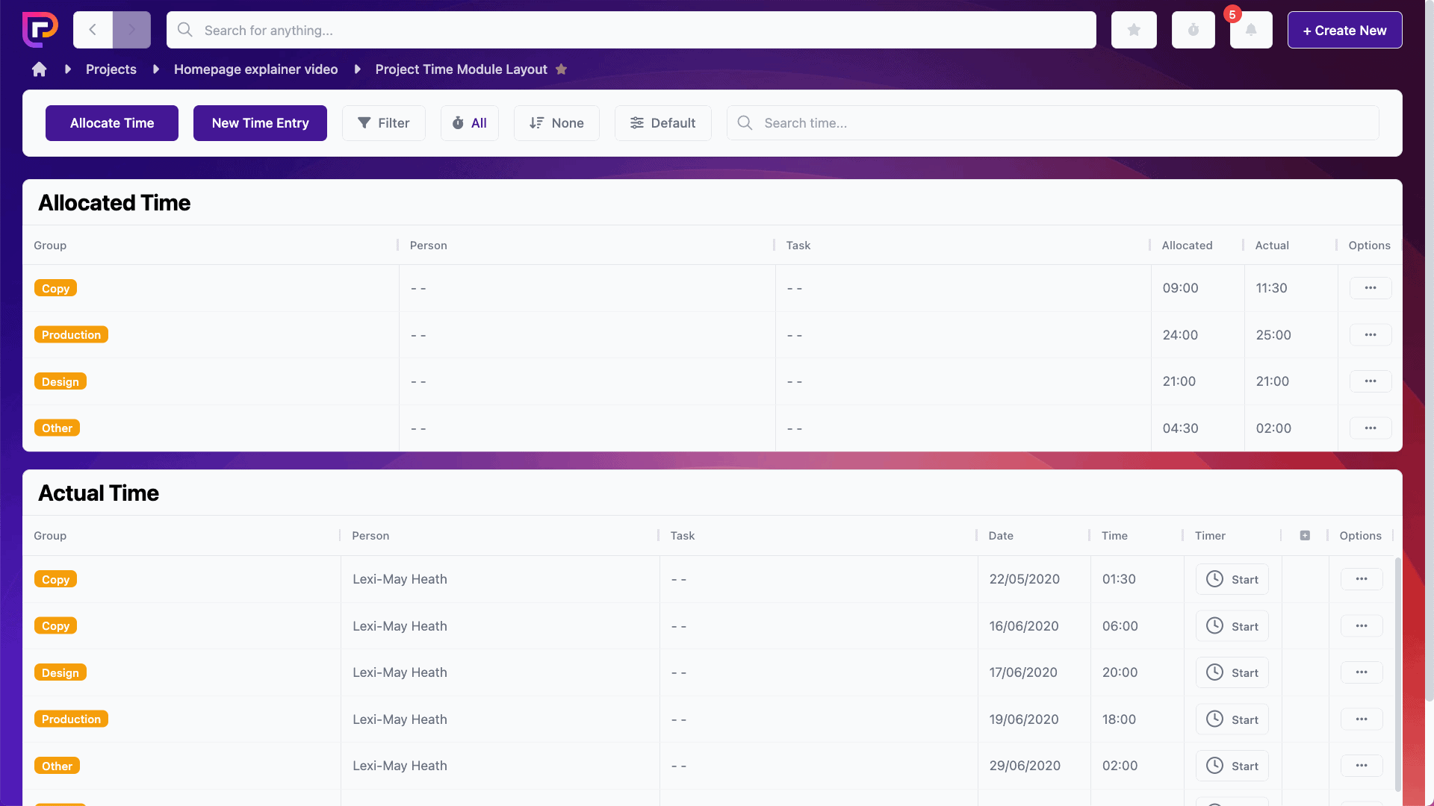Click the home icon in the breadcrumb

39,69
